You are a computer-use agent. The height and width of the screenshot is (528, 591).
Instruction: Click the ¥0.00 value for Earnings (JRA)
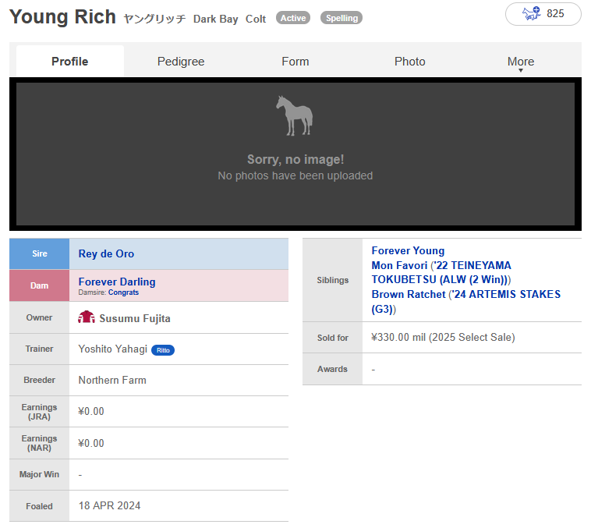click(91, 411)
